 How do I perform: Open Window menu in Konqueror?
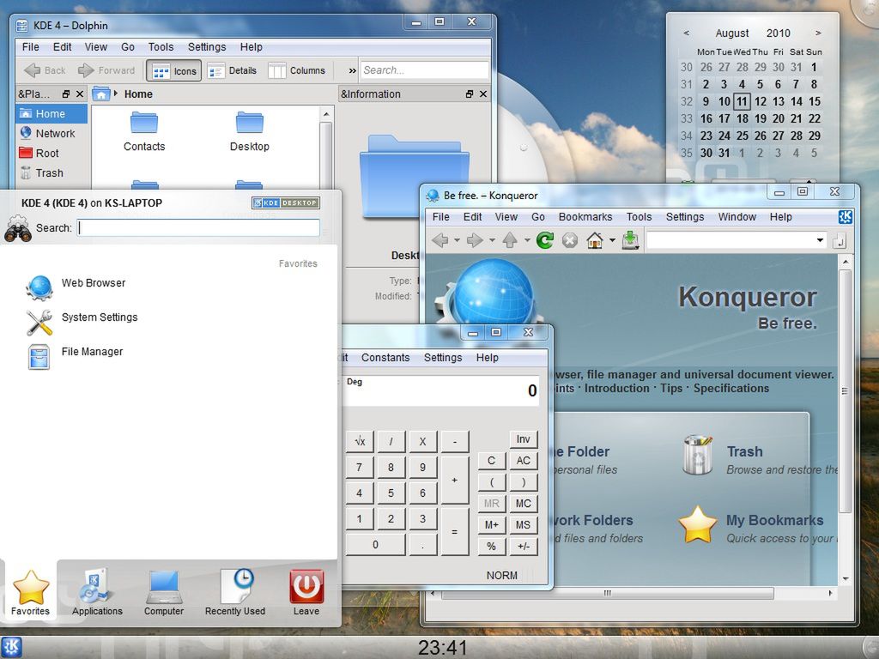click(x=737, y=217)
